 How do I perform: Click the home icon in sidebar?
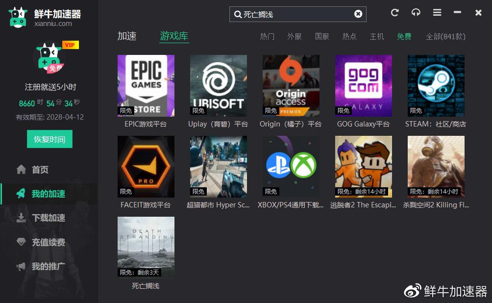21,170
